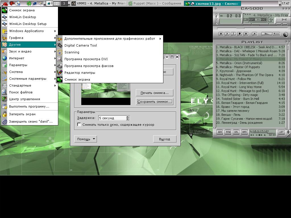Expand the 'Звук и видео' submenu
The height and width of the screenshot is (218, 291).
click(29, 51)
